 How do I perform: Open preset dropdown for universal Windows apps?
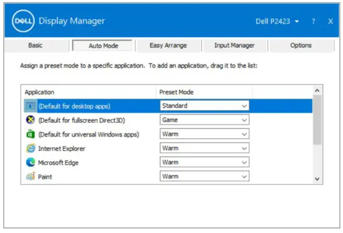[x=205, y=134]
